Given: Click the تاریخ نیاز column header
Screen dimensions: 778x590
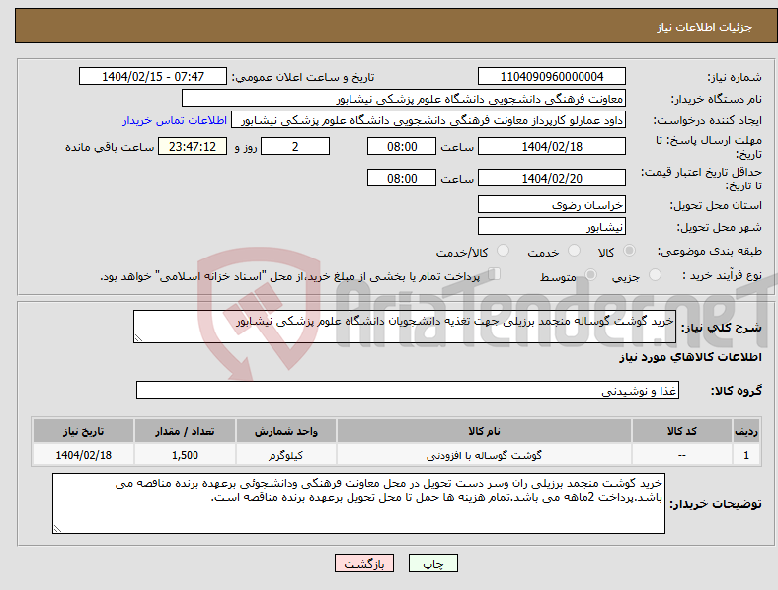Looking at the screenshot, I should (x=83, y=431).
